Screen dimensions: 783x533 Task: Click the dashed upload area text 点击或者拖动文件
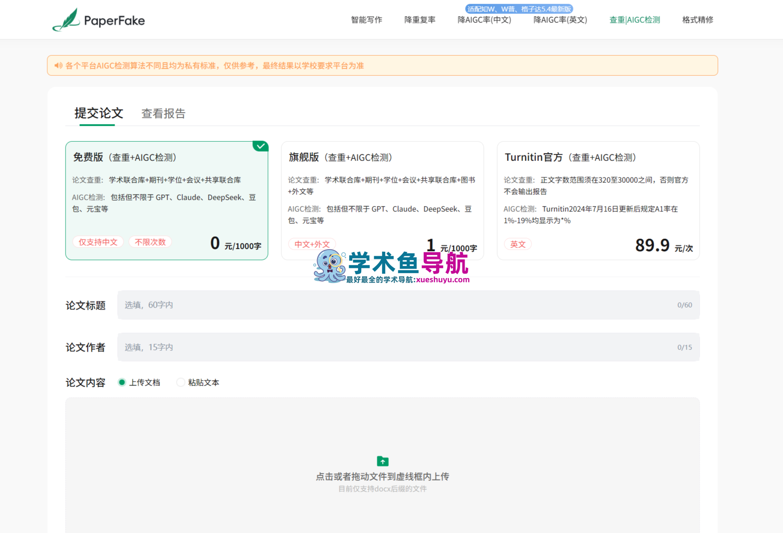[x=383, y=476]
